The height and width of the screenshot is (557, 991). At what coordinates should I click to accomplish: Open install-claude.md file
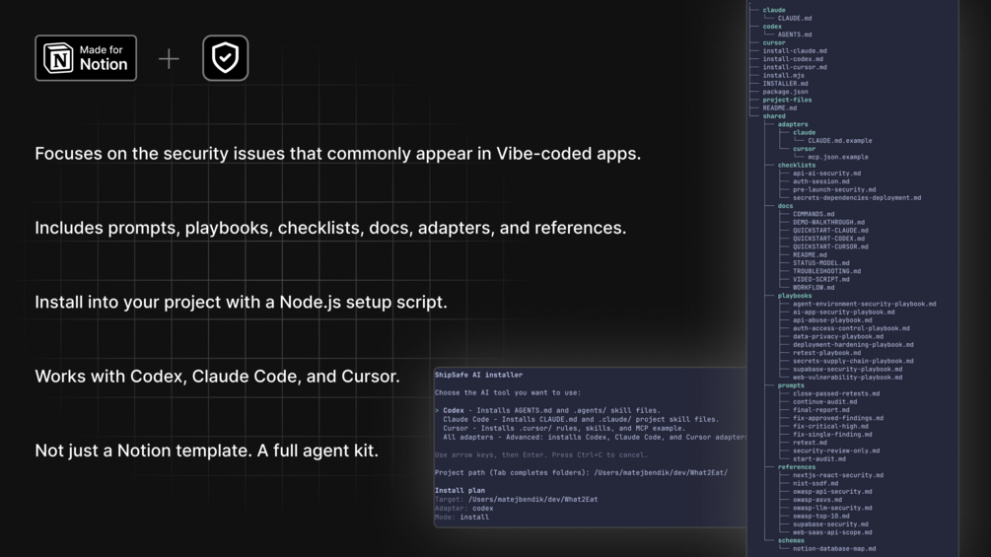click(795, 51)
